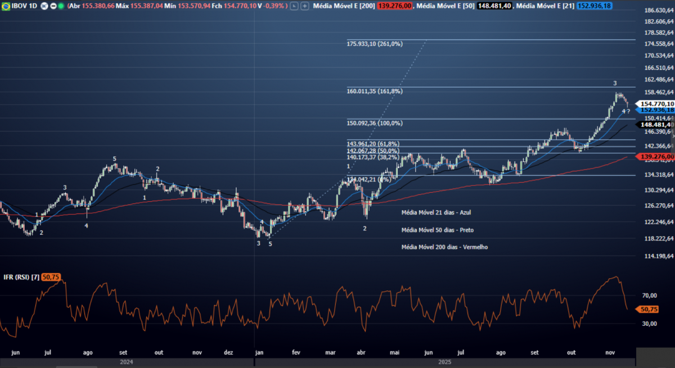675x368 pixels.
Task: Open the IFR (RSI) [7] indicator label
Action: click(x=21, y=277)
